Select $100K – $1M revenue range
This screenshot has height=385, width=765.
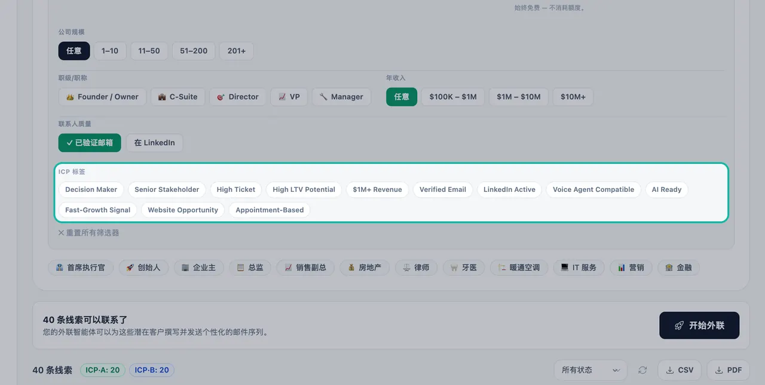tap(453, 97)
